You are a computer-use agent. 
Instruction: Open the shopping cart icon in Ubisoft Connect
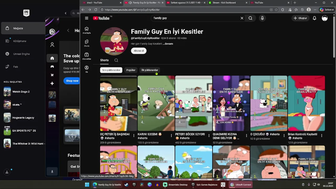52,75
